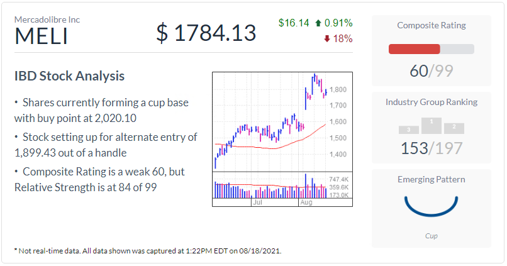Click the green up arrow icon
The width and height of the screenshot is (507, 266).
click(319, 23)
